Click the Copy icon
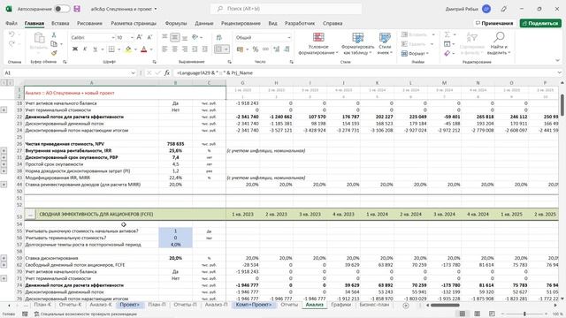The width and height of the screenshot is (566, 318). pos(54,44)
